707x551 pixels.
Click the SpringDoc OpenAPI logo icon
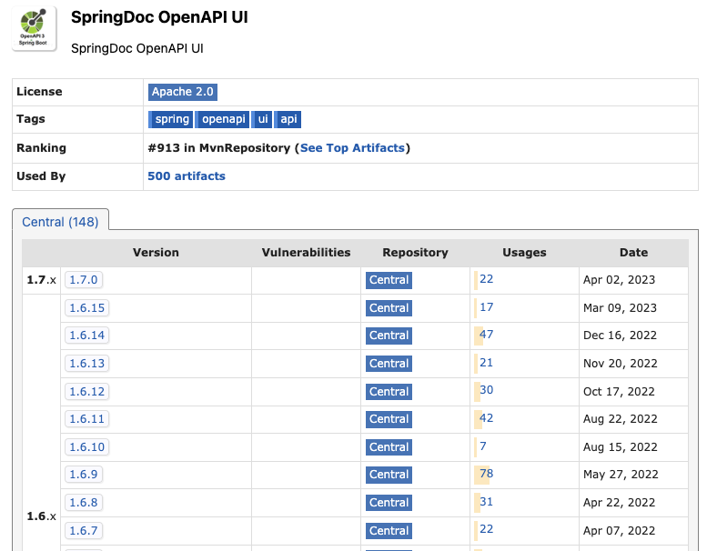point(35,28)
